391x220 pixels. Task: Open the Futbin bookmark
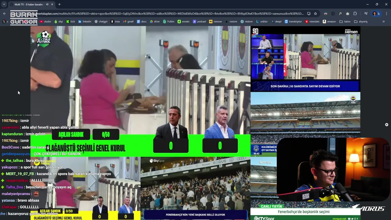point(169,22)
